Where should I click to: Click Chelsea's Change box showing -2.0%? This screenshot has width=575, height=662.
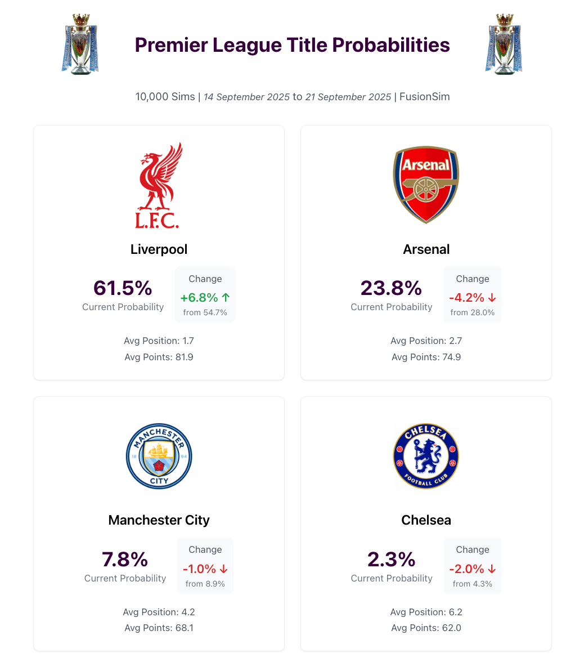pos(473,566)
